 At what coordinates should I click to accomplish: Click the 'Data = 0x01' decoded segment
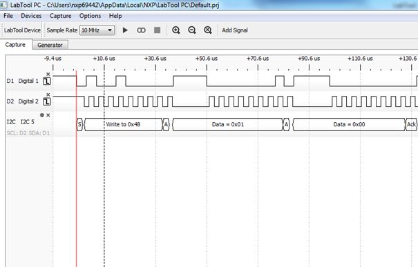point(228,124)
